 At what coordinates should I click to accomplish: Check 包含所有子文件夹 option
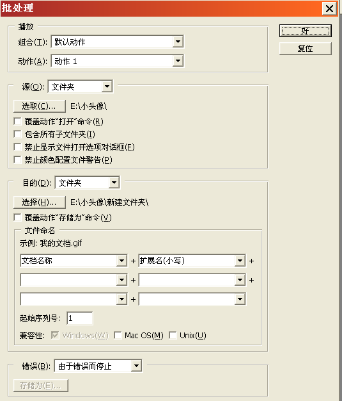click(x=18, y=135)
